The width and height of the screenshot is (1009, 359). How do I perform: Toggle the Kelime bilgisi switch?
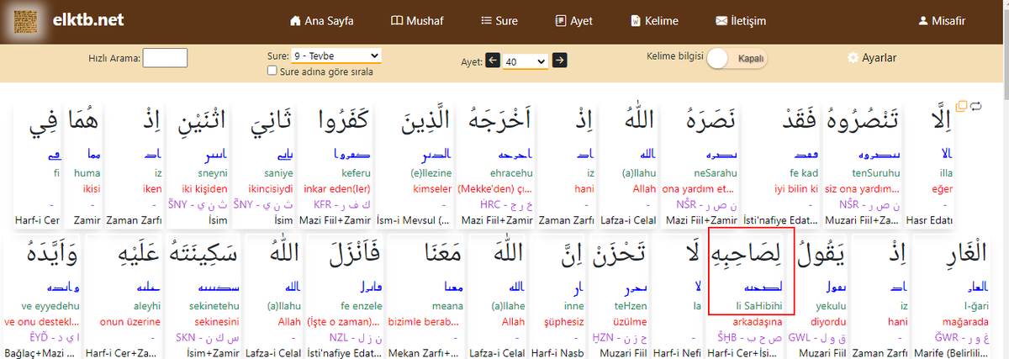(x=737, y=59)
